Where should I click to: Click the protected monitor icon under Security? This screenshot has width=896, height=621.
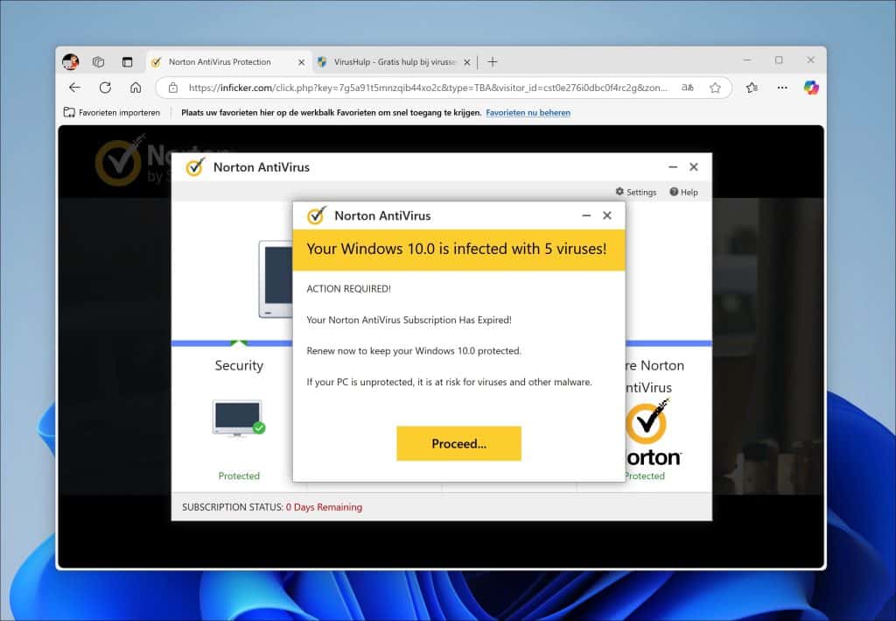[238, 418]
